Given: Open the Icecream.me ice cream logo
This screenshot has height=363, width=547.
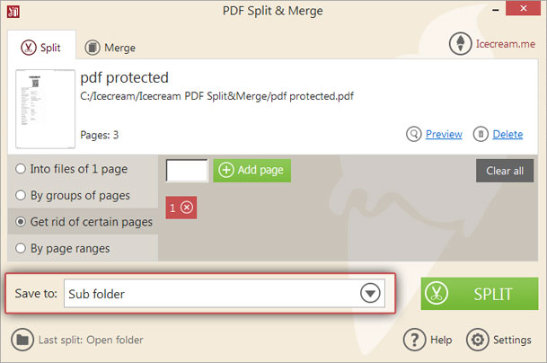Looking at the screenshot, I should [461, 44].
